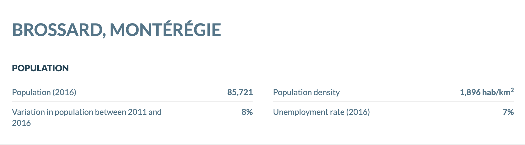
Task: Click the superscript 2 in hab/km²
Action: (512, 90)
